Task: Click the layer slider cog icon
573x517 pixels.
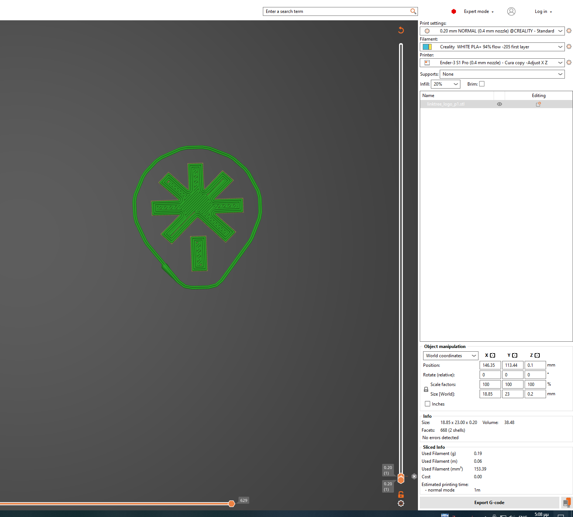Action: [x=401, y=503]
